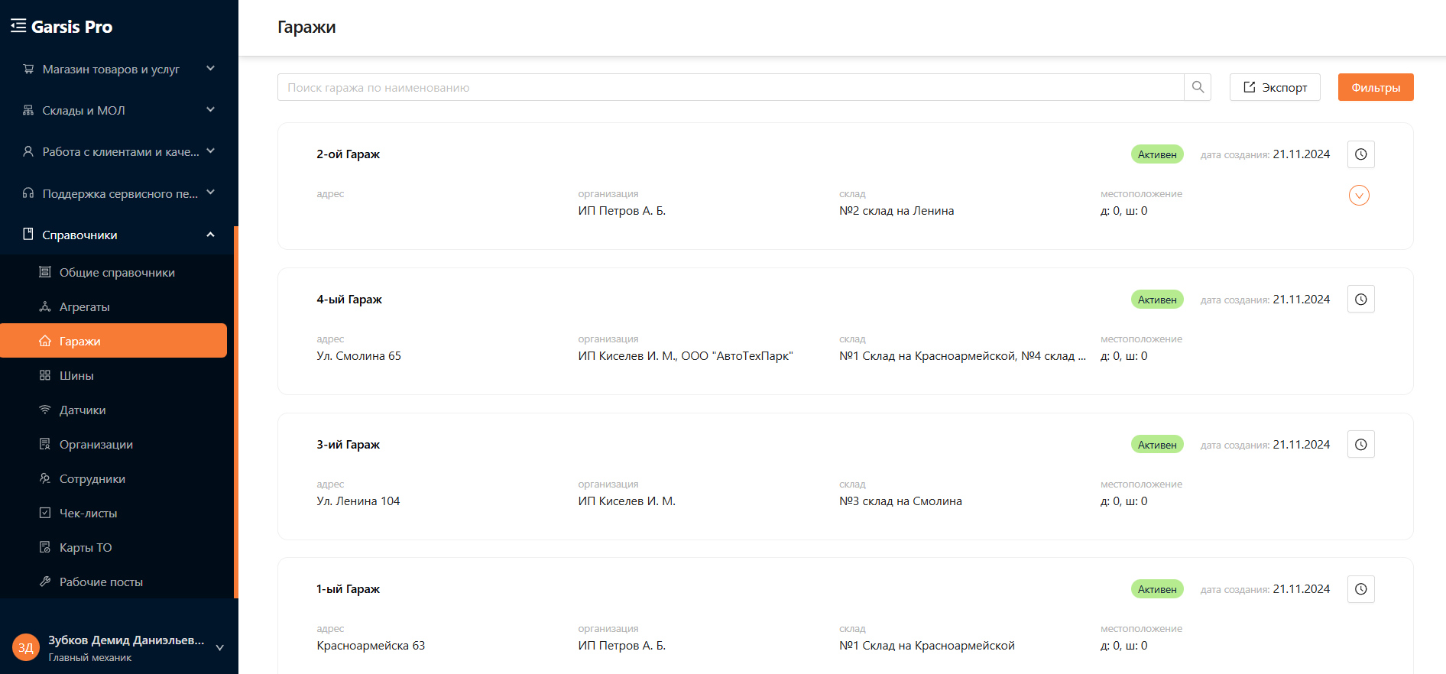
Task: Click №3 склад на Смолина
Action: click(900, 501)
